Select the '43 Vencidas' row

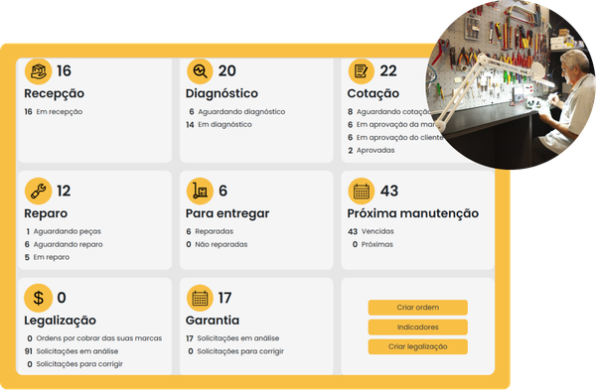click(x=371, y=231)
